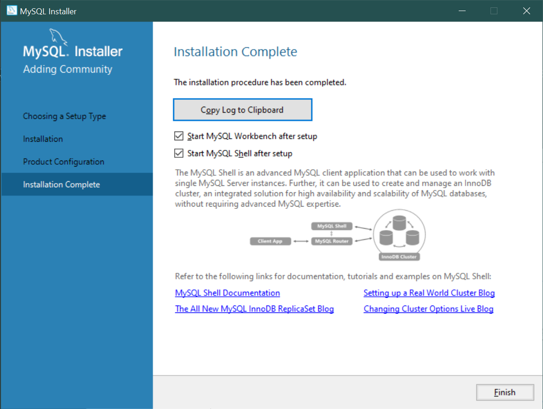Open Changing Cluster Options Live Blog link
The image size is (543, 409).
(428, 309)
